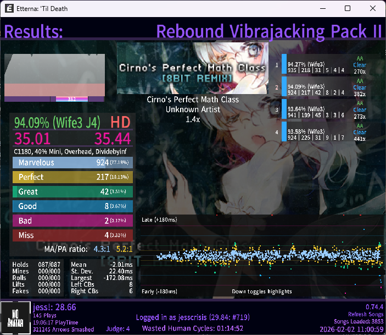Click the 94.09% (Wife3 J4) score text
Screen dimensions: 386x335
tap(54, 122)
